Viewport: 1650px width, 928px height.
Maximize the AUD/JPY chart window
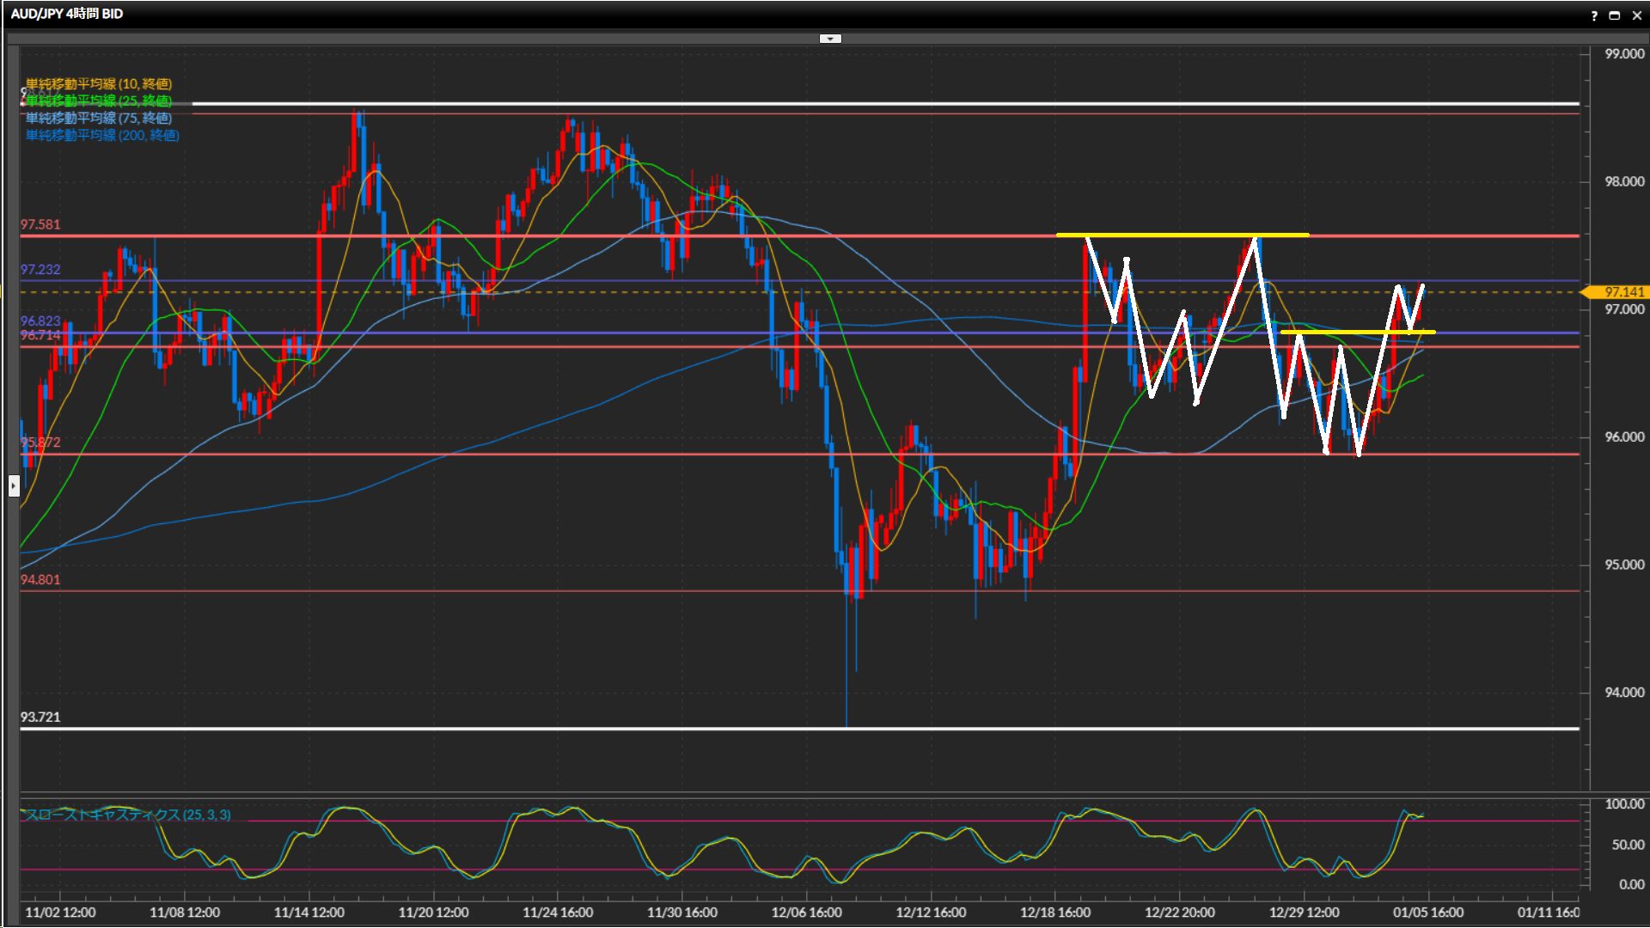[x=1614, y=15]
